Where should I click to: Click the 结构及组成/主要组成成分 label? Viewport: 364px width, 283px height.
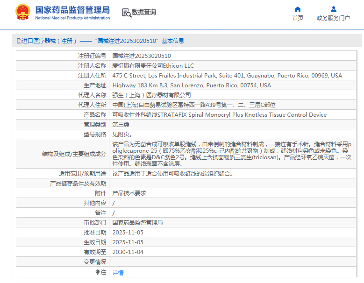[74, 154]
